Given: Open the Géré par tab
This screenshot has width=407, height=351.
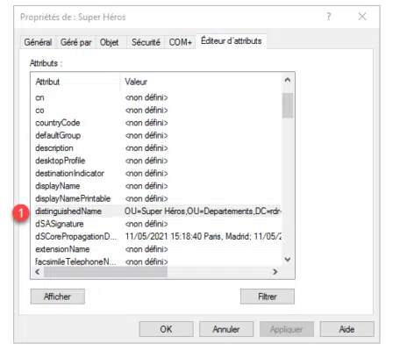Looking at the screenshot, I should click(x=75, y=42).
